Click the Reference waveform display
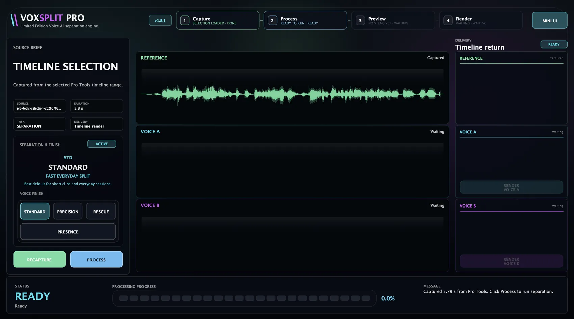Viewport: 574px width, 319px height. pyautogui.click(x=292, y=94)
